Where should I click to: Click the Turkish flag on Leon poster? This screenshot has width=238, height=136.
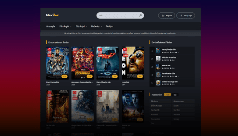(x=125, y=49)
